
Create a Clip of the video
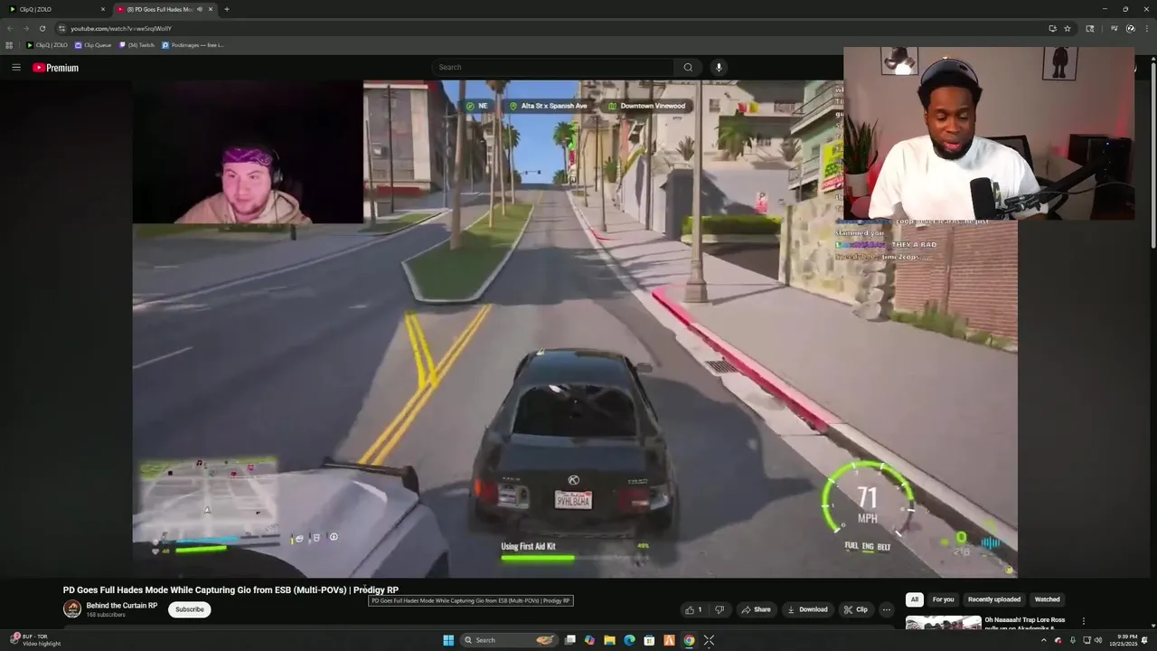coord(855,609)
